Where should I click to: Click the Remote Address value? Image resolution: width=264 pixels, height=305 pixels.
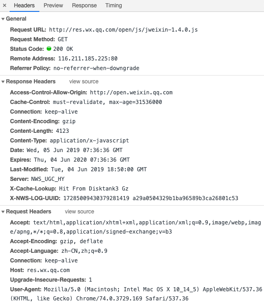pos(88,59)
